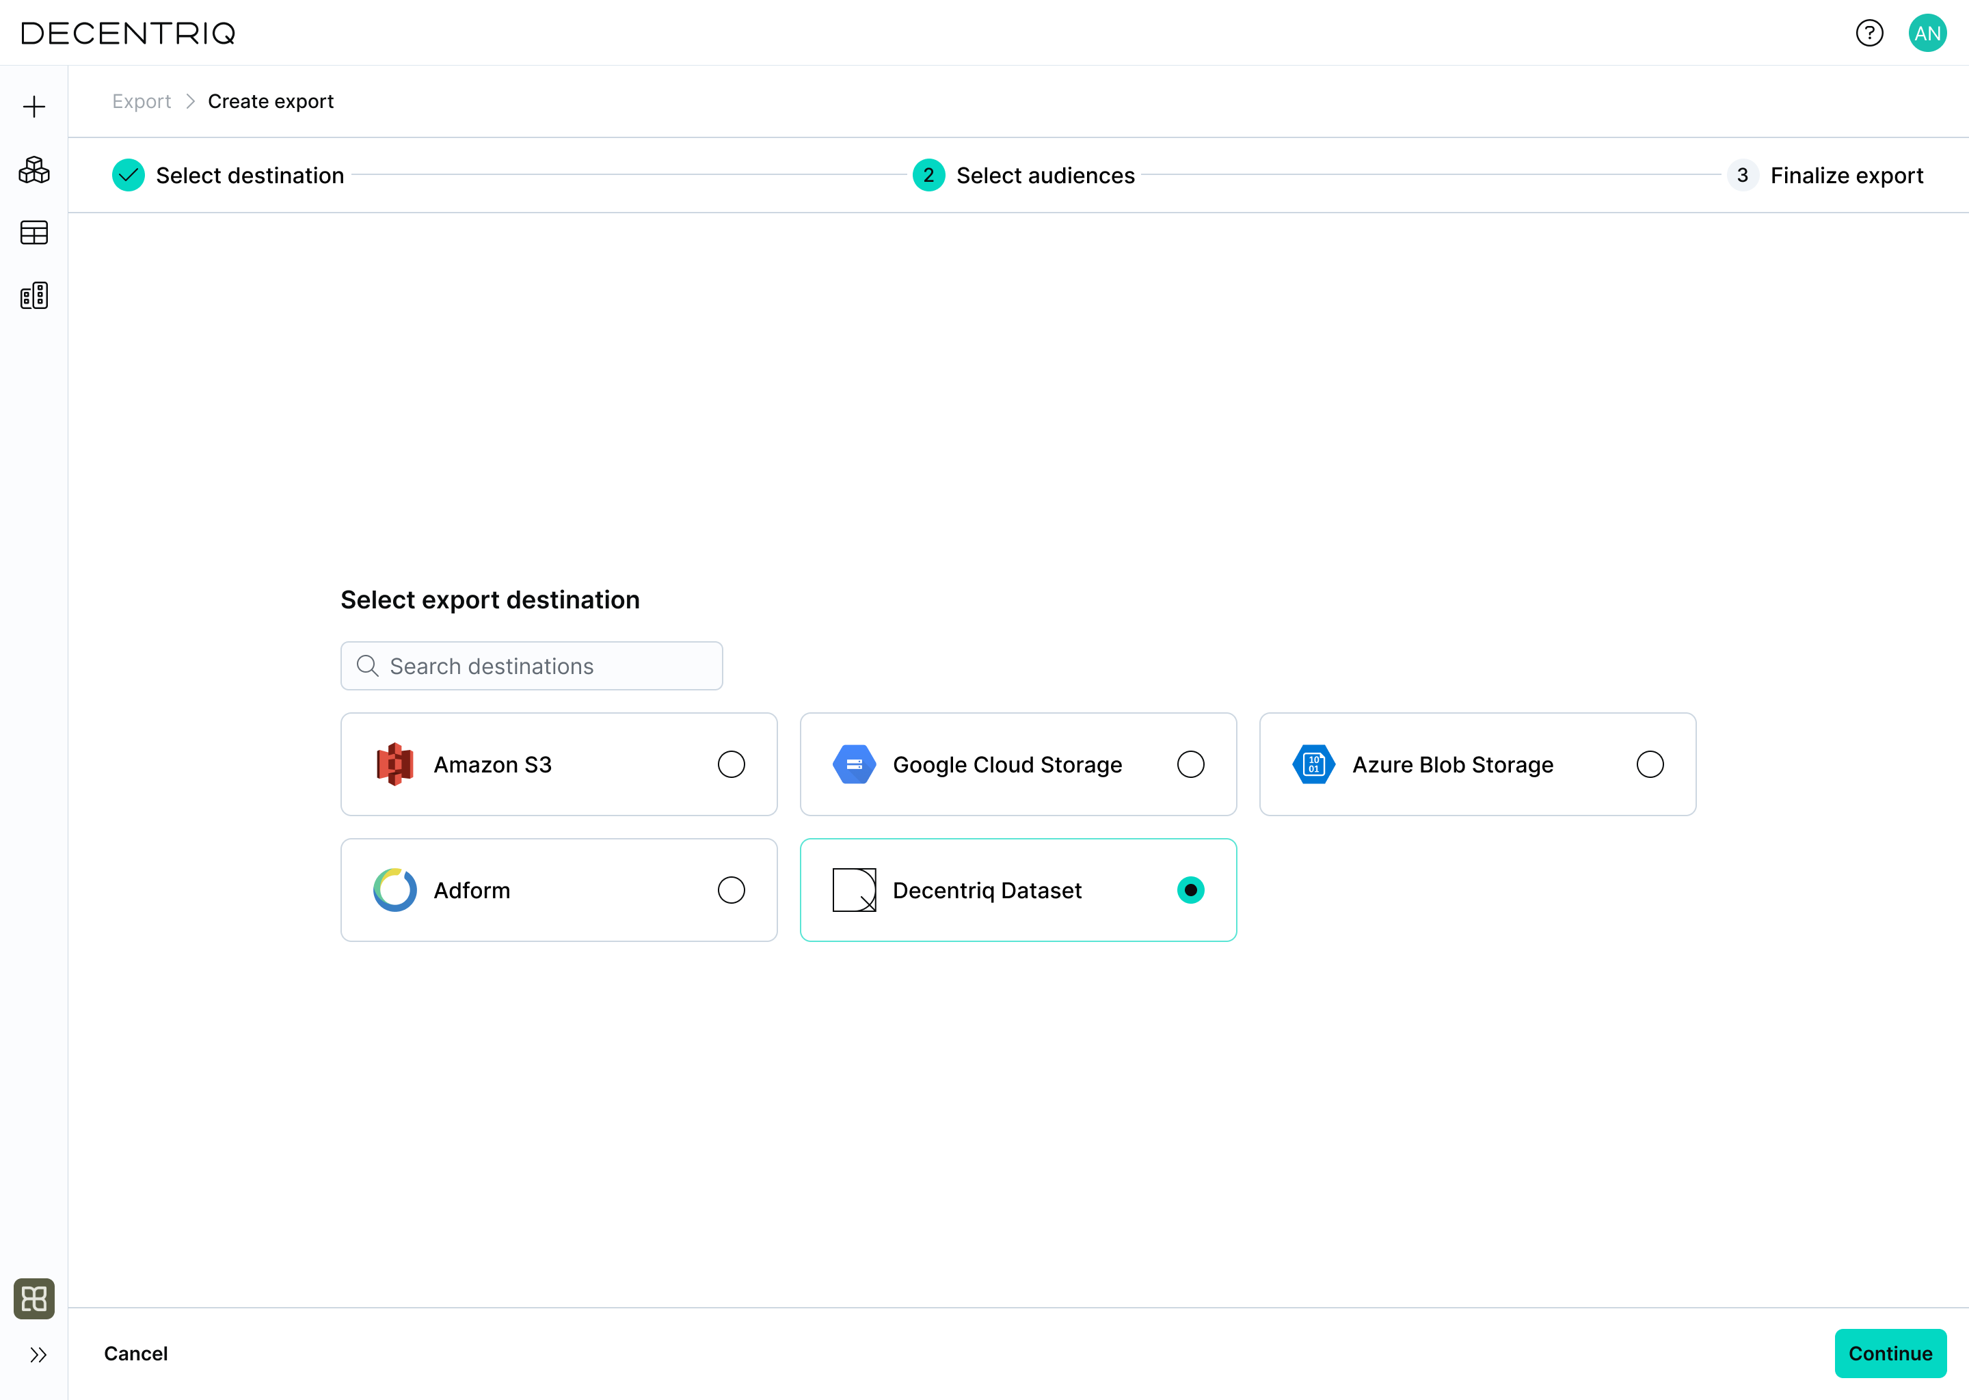This screenshot has width=1969, height=1400.
Task: Open the AN user avatar menu
Action: (x=1927, y=33)
